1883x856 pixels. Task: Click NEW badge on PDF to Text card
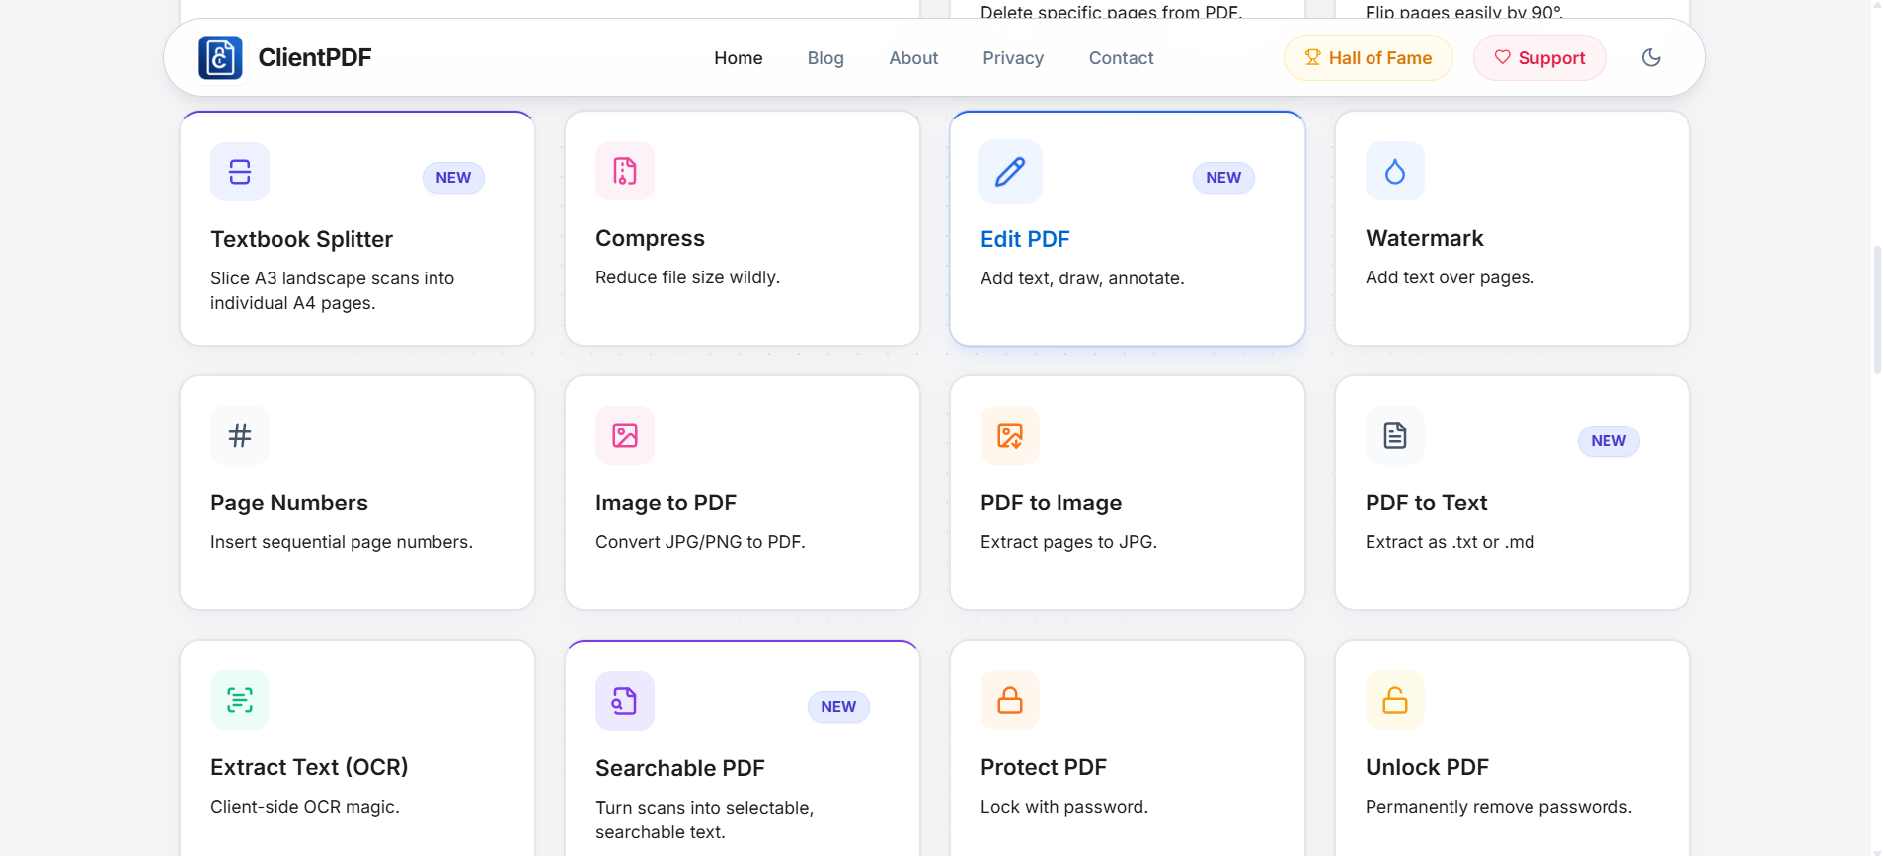(1608, 441)
